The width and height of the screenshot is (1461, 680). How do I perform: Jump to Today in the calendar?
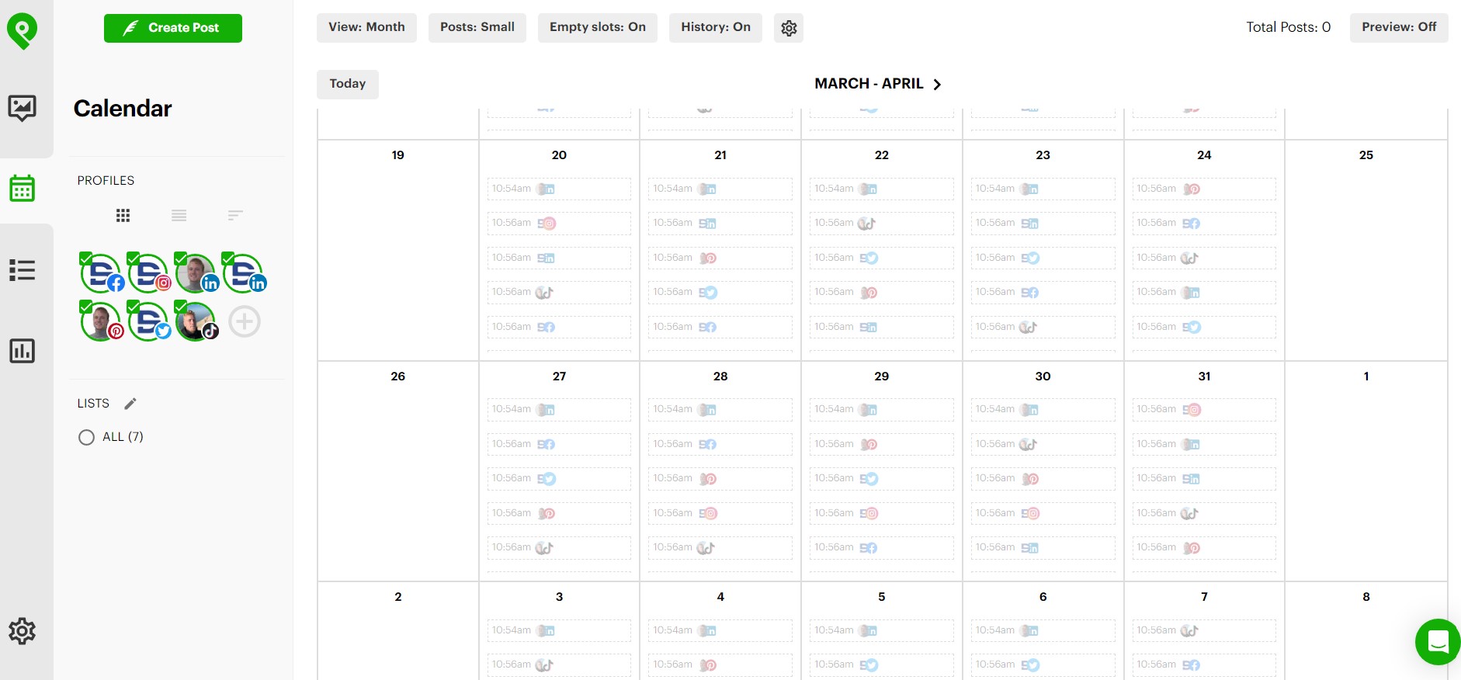coord(347,84)
